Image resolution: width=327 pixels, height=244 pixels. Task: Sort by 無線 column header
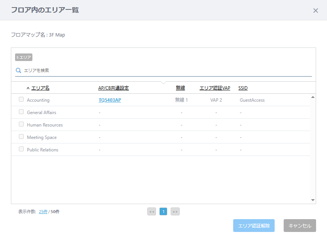(x=180, y=88)
